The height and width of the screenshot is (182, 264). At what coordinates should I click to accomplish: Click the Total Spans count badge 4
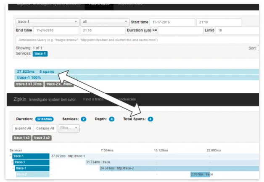coord(150,119)
